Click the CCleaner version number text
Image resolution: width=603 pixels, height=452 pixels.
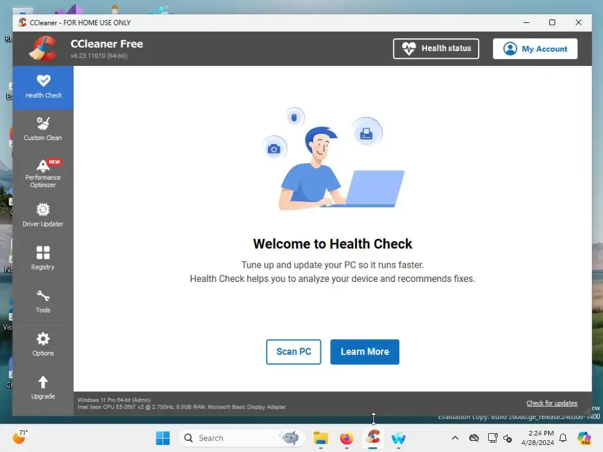[x=99, y=56]
